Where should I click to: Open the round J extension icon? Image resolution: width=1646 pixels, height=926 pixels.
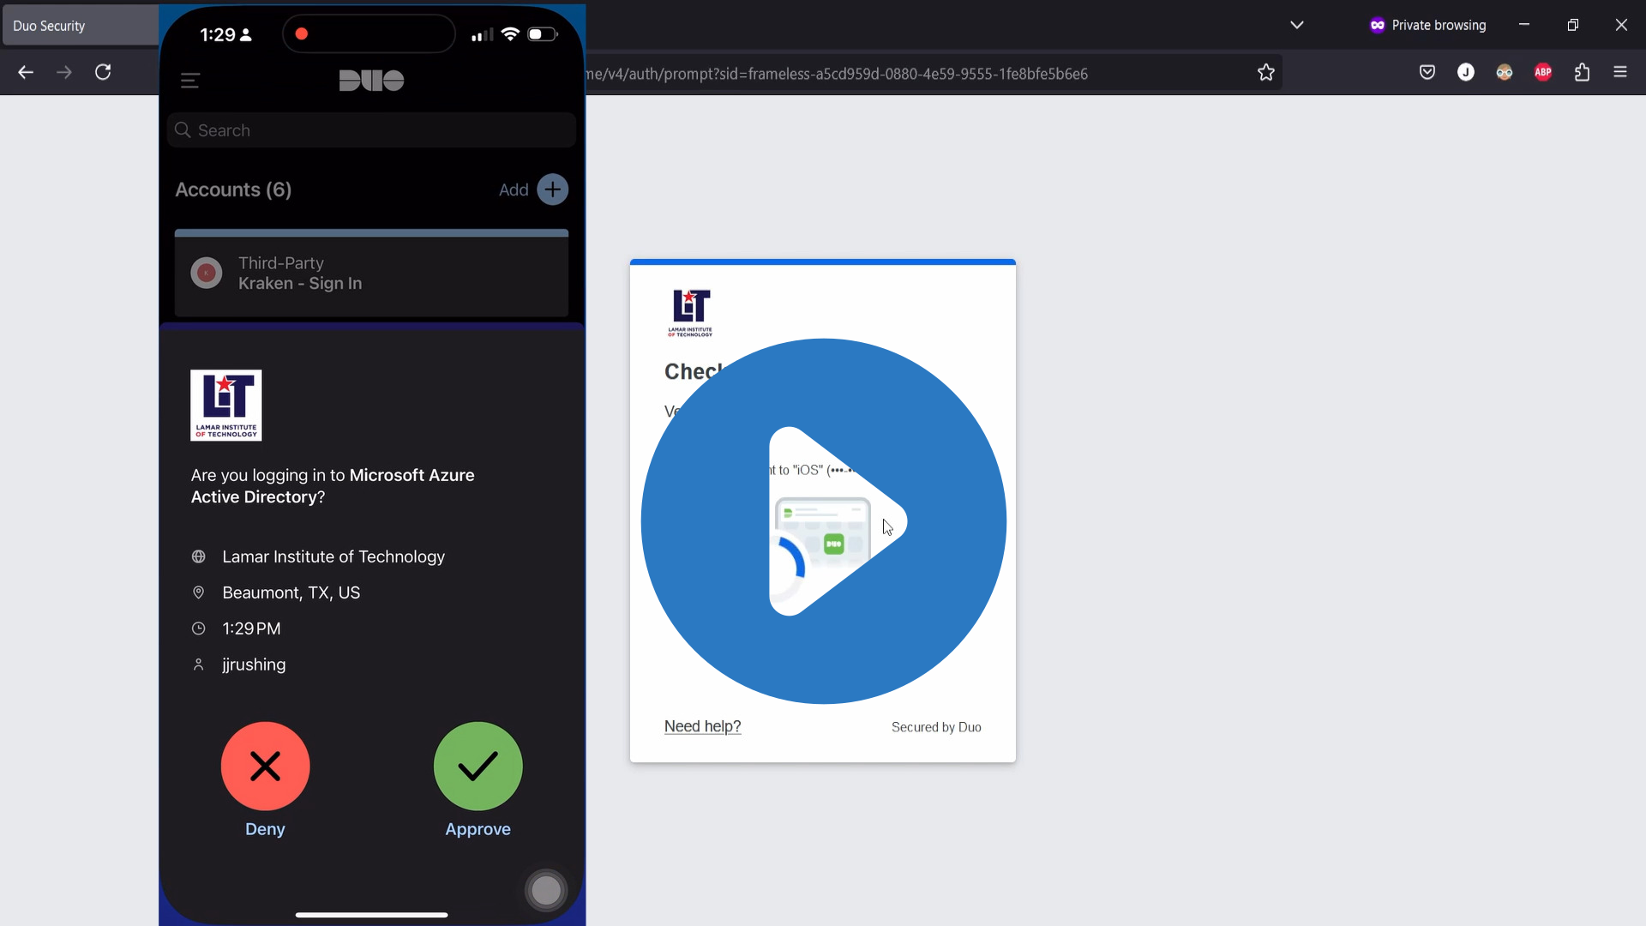point(1466,72)
